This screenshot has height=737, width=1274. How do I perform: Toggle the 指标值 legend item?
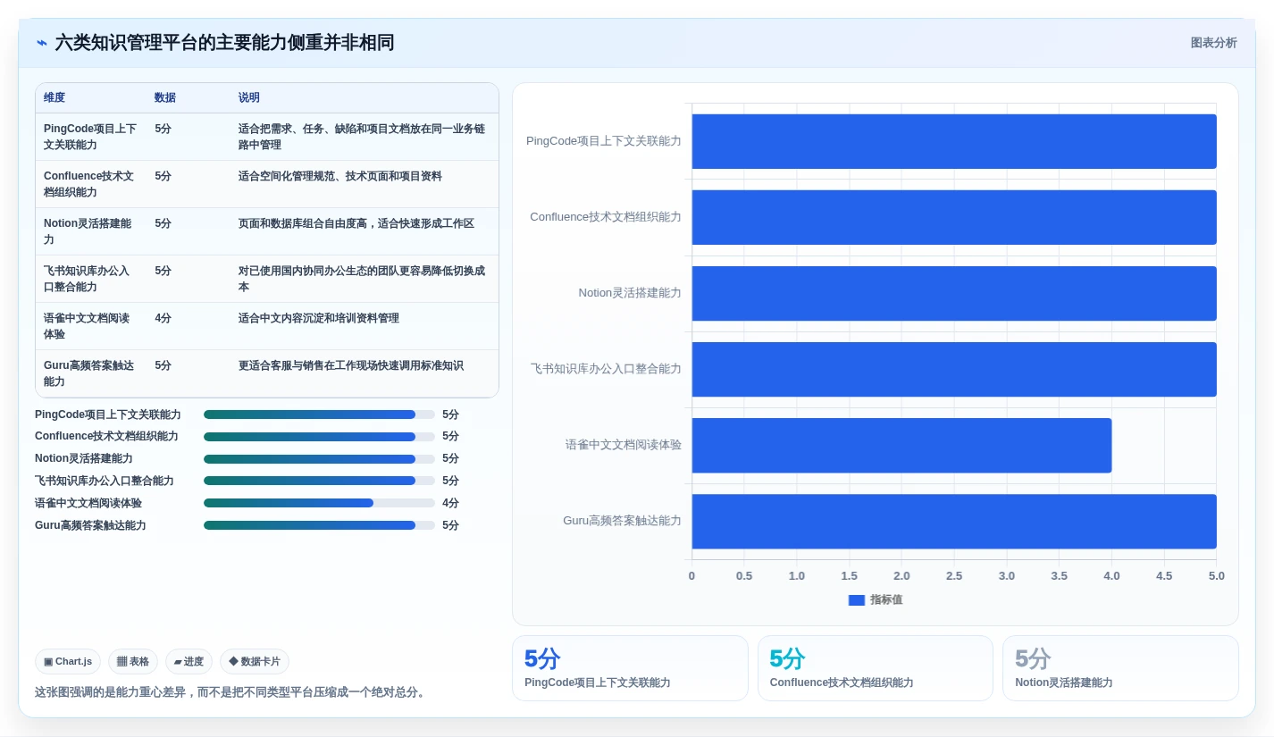(x=876, y=599)
